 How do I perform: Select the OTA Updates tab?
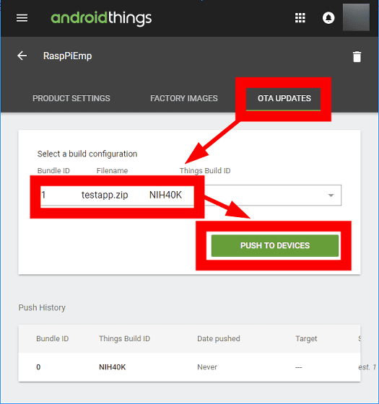(284, 98)
